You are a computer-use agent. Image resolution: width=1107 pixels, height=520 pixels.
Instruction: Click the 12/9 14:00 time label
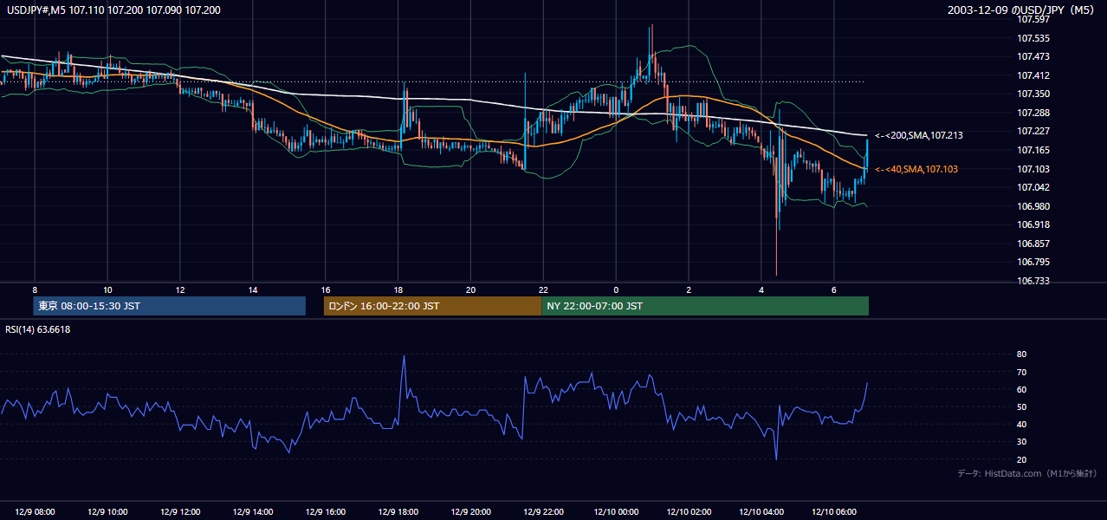click(x=253, y=512)
